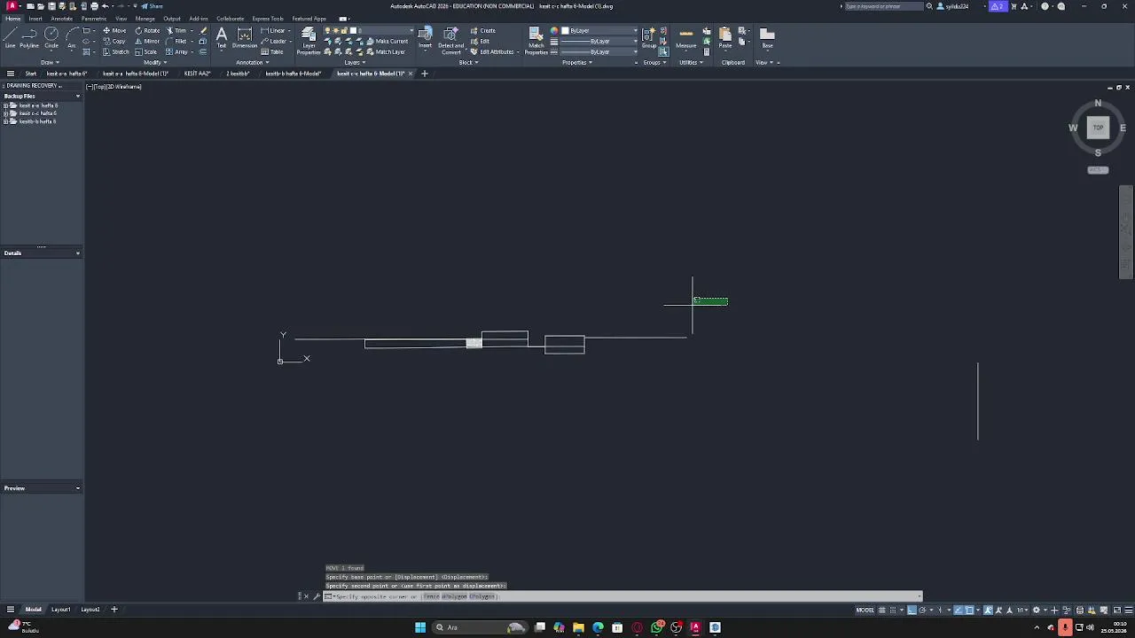Activate the Copy command
The image size is (1135, 638).
[x=114, y=41]
